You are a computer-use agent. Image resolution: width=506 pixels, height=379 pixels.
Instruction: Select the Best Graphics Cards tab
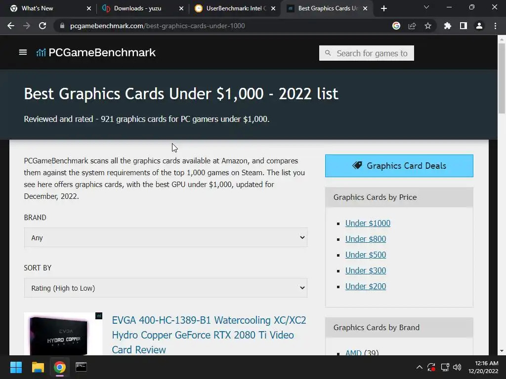click(327, 8)
